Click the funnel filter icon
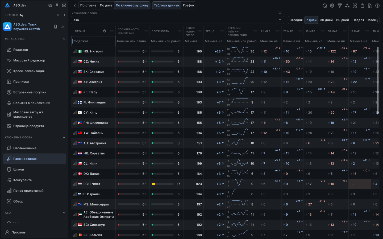The width and height of the screenshot is (383, 239). (x=340, y=5)
